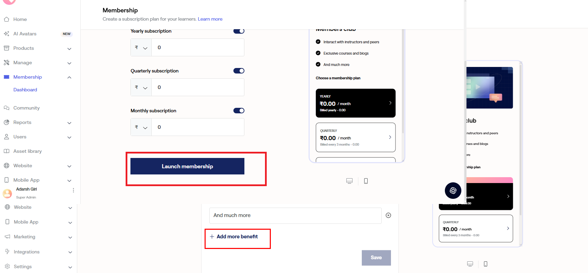This screenshot has height=273, width=588.
Task: Open the Membership Dashboard submenu item
Action: tap(25, 90)
